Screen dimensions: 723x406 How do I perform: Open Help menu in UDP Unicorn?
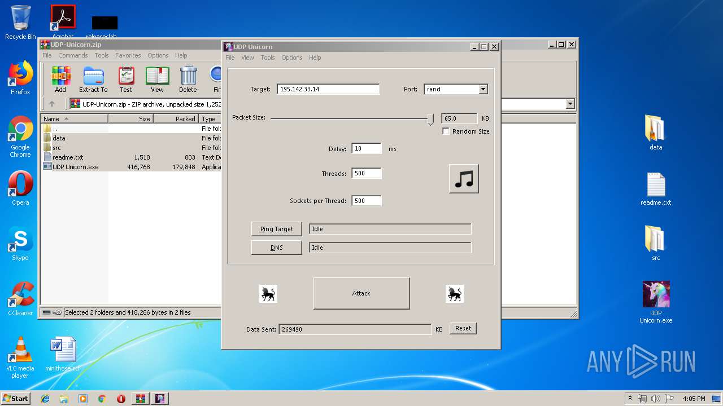click(315, 58)
